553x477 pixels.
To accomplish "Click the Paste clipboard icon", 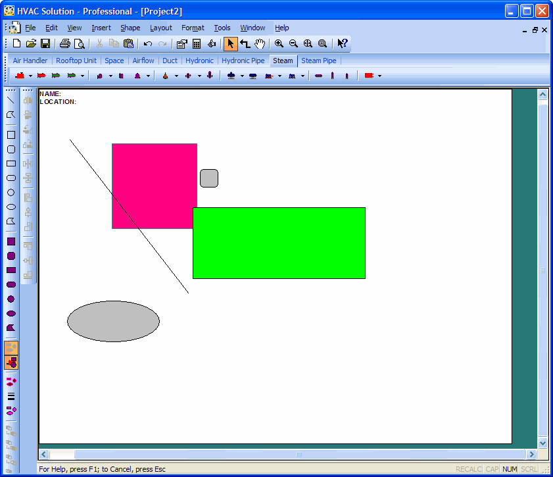I will pyautogui.click(x=128, y=43).
